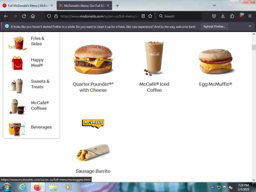Show hidden system tray icons
The width and height of the screenshot is (256, 192).
[x=212, y=187]
